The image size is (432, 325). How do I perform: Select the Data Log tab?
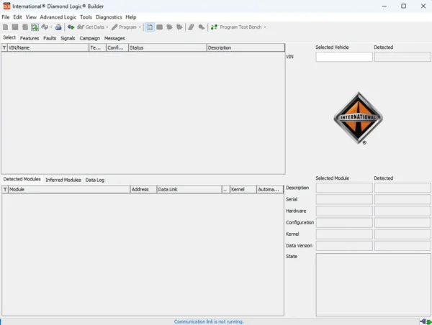(95, 180)
